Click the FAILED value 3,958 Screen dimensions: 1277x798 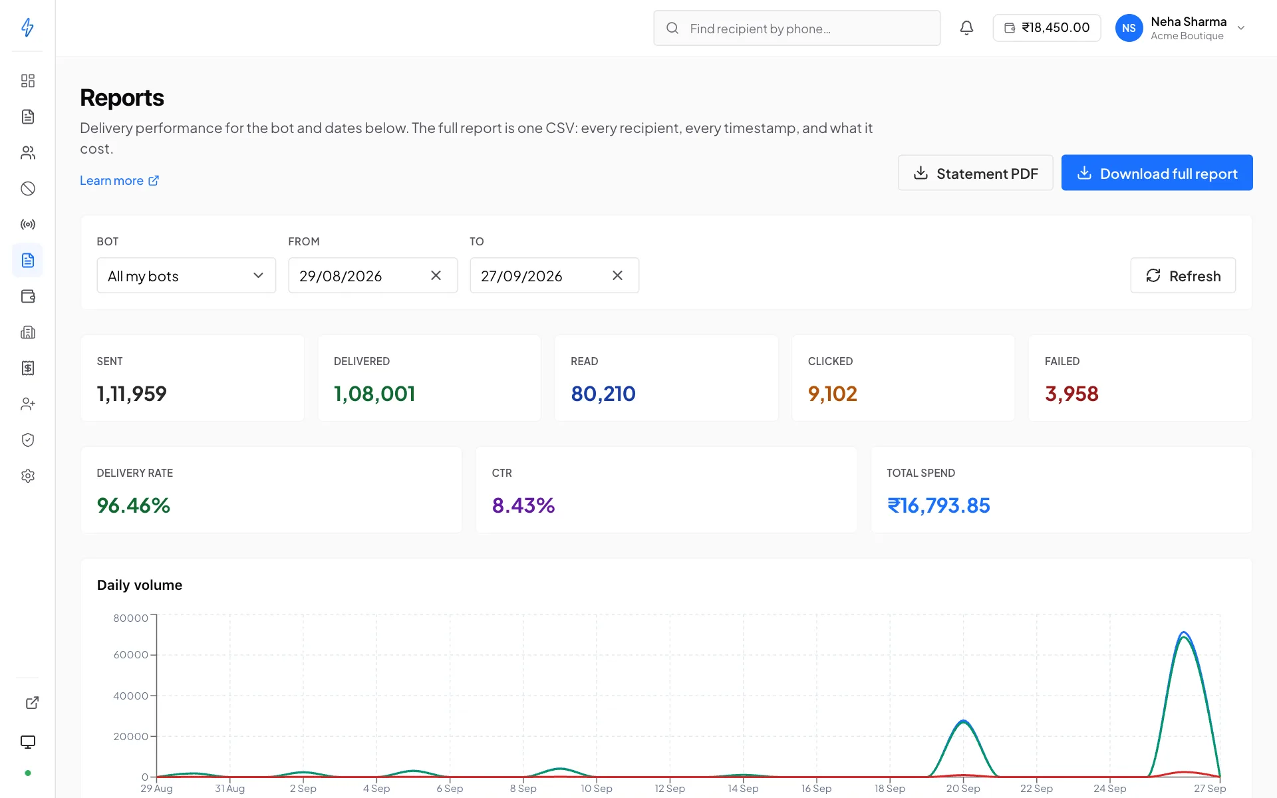(1071, 394)
